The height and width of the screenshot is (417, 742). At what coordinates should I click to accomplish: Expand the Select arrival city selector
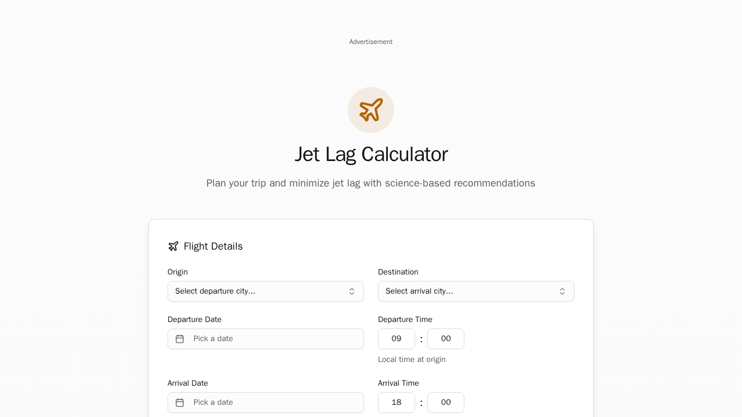pyautogui.click(x=476, y=291)
